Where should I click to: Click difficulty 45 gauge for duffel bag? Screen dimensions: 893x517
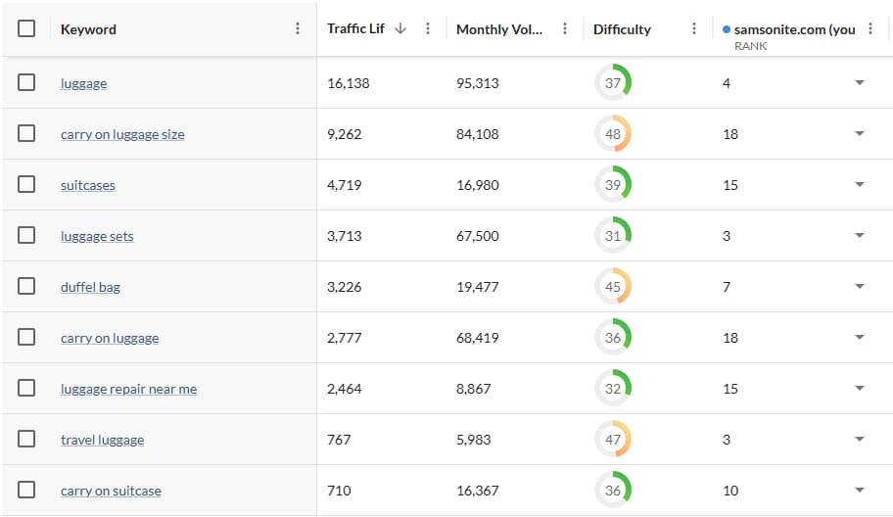point(613,287)
